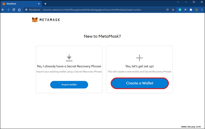Click 'Yes, let's get set up!' text
The image size is (205, 129).
tap(139, 66)
